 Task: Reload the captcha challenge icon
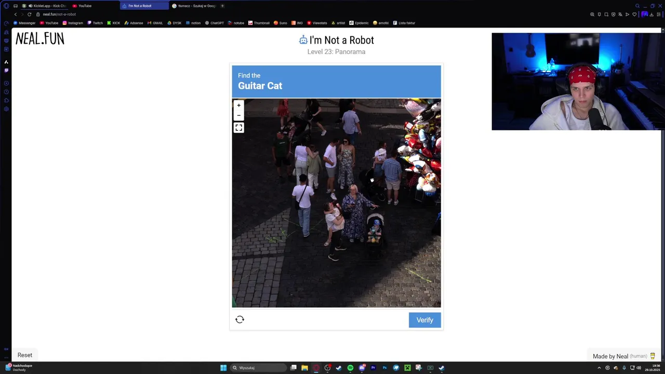(240, 319)
